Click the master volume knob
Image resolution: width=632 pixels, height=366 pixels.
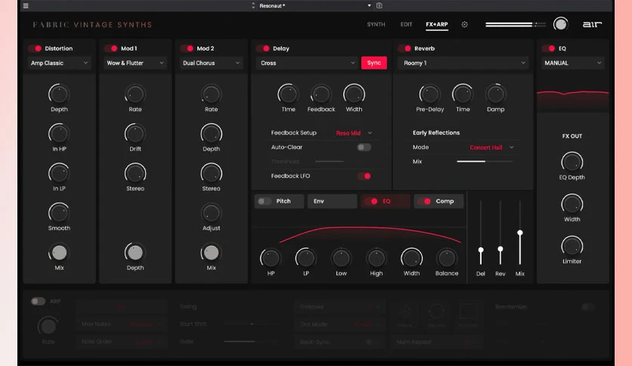click(x=560, y=24)
